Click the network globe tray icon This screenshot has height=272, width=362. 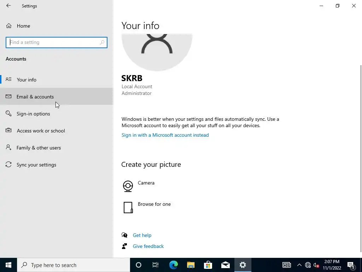(x=308, y=265)
